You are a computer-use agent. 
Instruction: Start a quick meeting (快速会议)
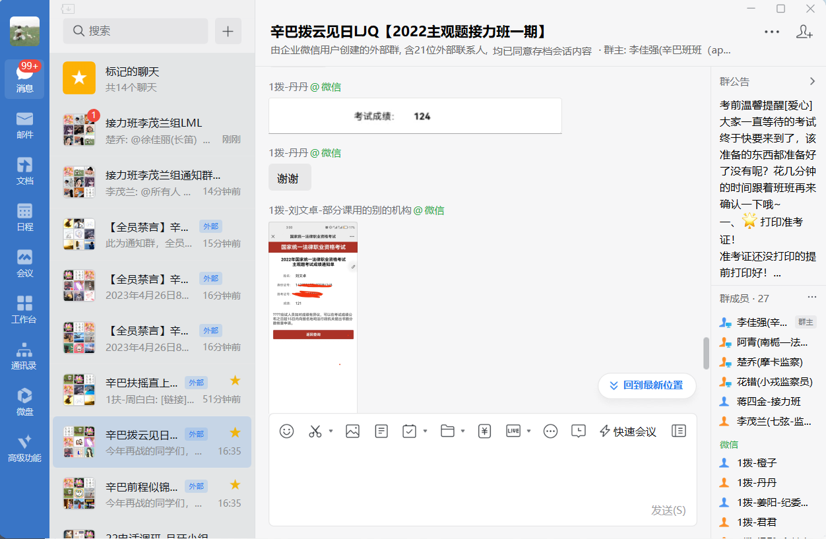coord(627,431)
